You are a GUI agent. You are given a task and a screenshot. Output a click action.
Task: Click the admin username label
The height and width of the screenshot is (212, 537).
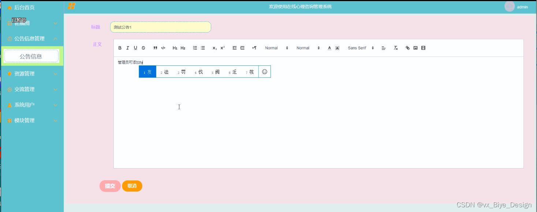click(x=522, y=7)
